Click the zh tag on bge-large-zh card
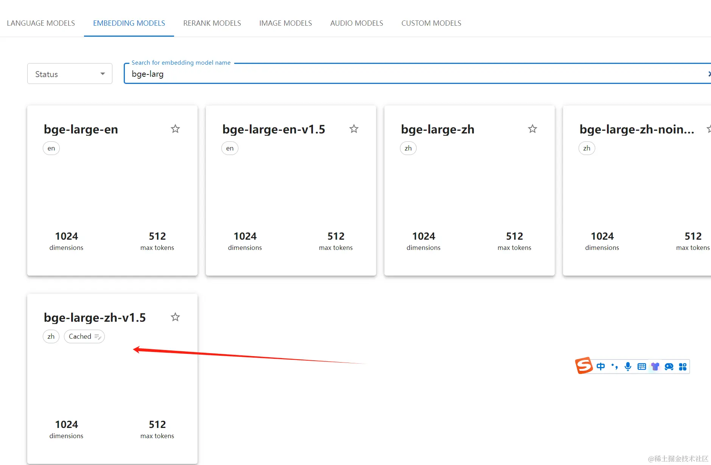This screenshot has width=711, height=465. 408,148
